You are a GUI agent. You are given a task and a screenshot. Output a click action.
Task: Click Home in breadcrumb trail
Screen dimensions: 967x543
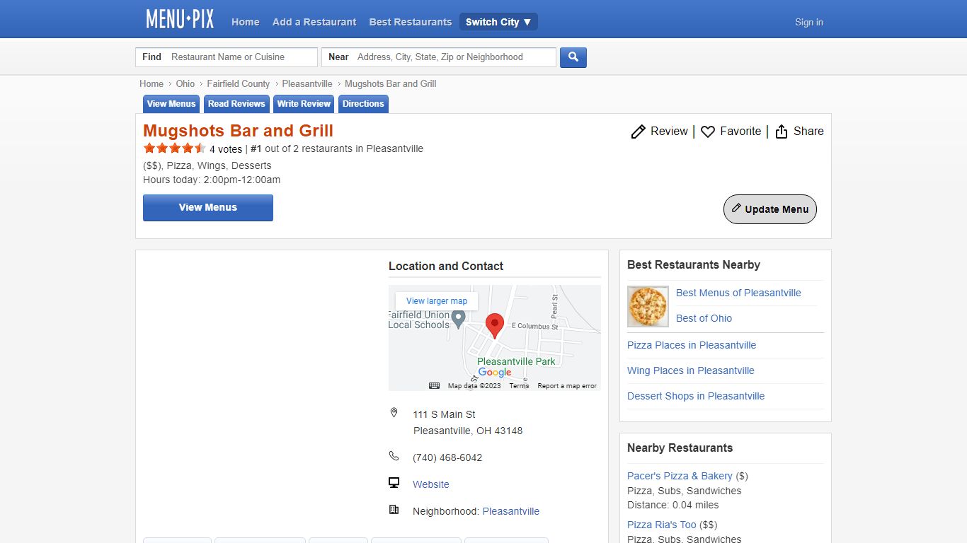[151, 83]
